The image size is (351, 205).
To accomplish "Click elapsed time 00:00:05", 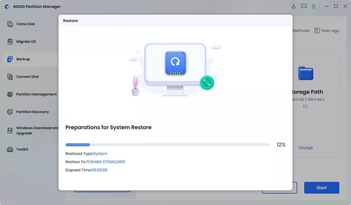I will click(x=100, y=170).
